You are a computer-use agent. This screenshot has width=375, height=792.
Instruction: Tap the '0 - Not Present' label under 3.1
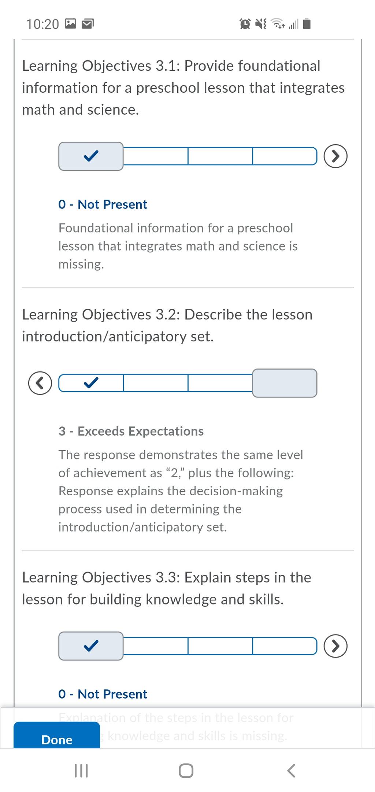tap(103, 204)
